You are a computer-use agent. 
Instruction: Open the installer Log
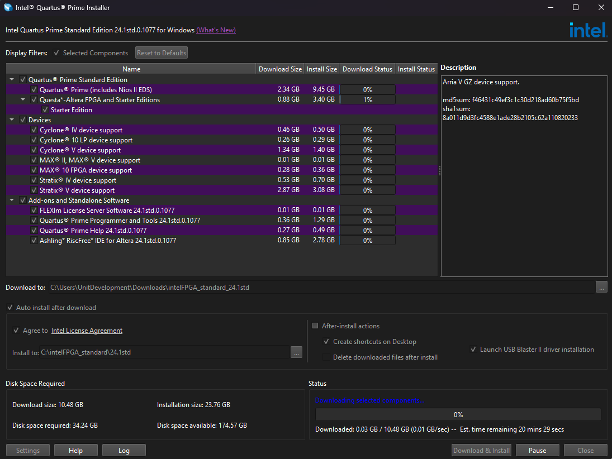coord(124,451)
